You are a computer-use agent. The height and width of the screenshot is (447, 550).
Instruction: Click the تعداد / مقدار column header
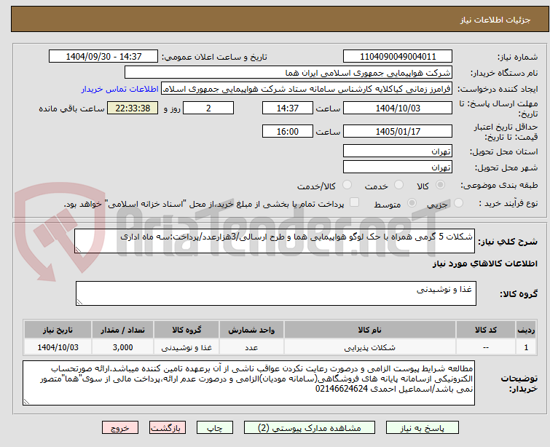123,330
